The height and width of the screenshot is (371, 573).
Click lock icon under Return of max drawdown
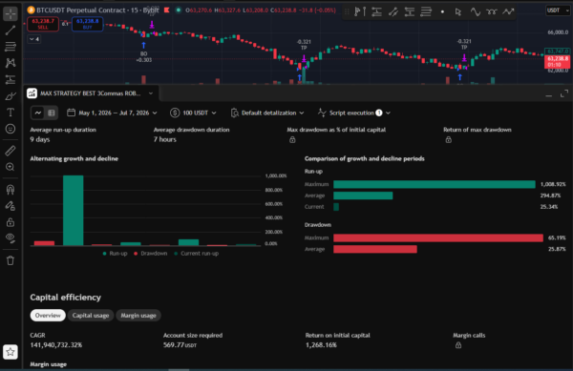pos(449,139)
